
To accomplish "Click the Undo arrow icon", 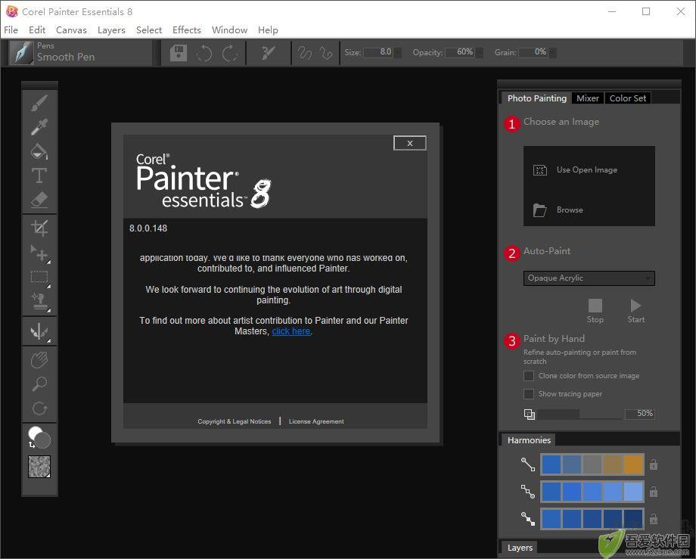I will (x=204, y=53).
